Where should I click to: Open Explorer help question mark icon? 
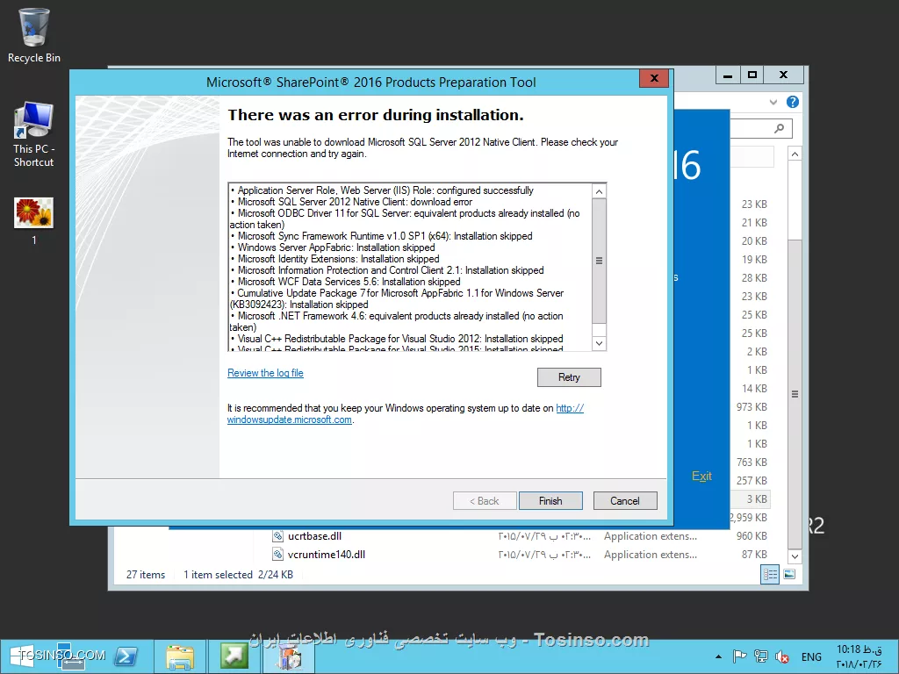pos(793,102)
